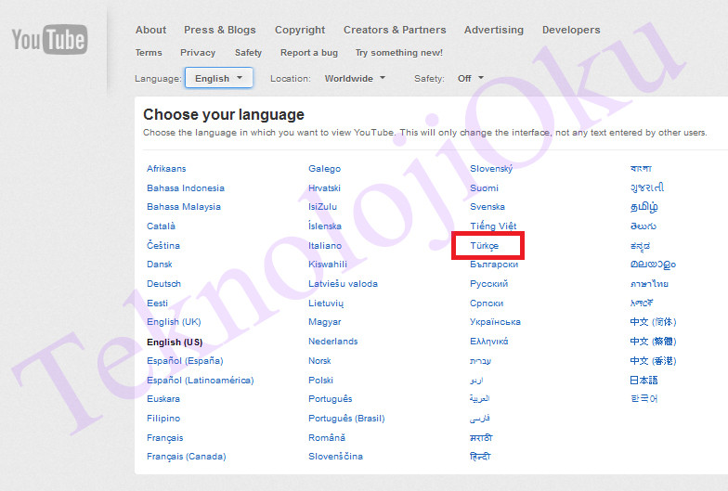The image size is (728, 491).
Task: Select Bahasa Indonesia language
Action: [186, 187]
